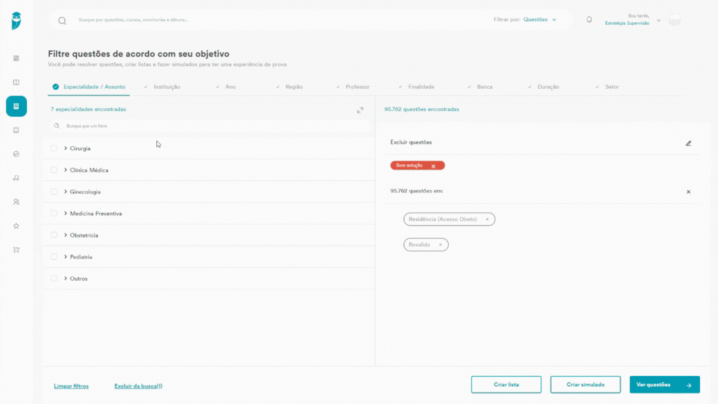Expand the Clínica Médica specialty
718x404 pixels.
(x=65, y=170)
